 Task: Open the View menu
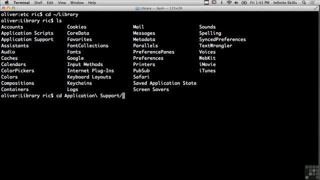click(x=62, y=2)
